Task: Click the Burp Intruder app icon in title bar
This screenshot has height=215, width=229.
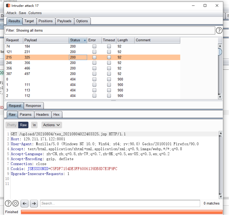Action: pos(8,6)
